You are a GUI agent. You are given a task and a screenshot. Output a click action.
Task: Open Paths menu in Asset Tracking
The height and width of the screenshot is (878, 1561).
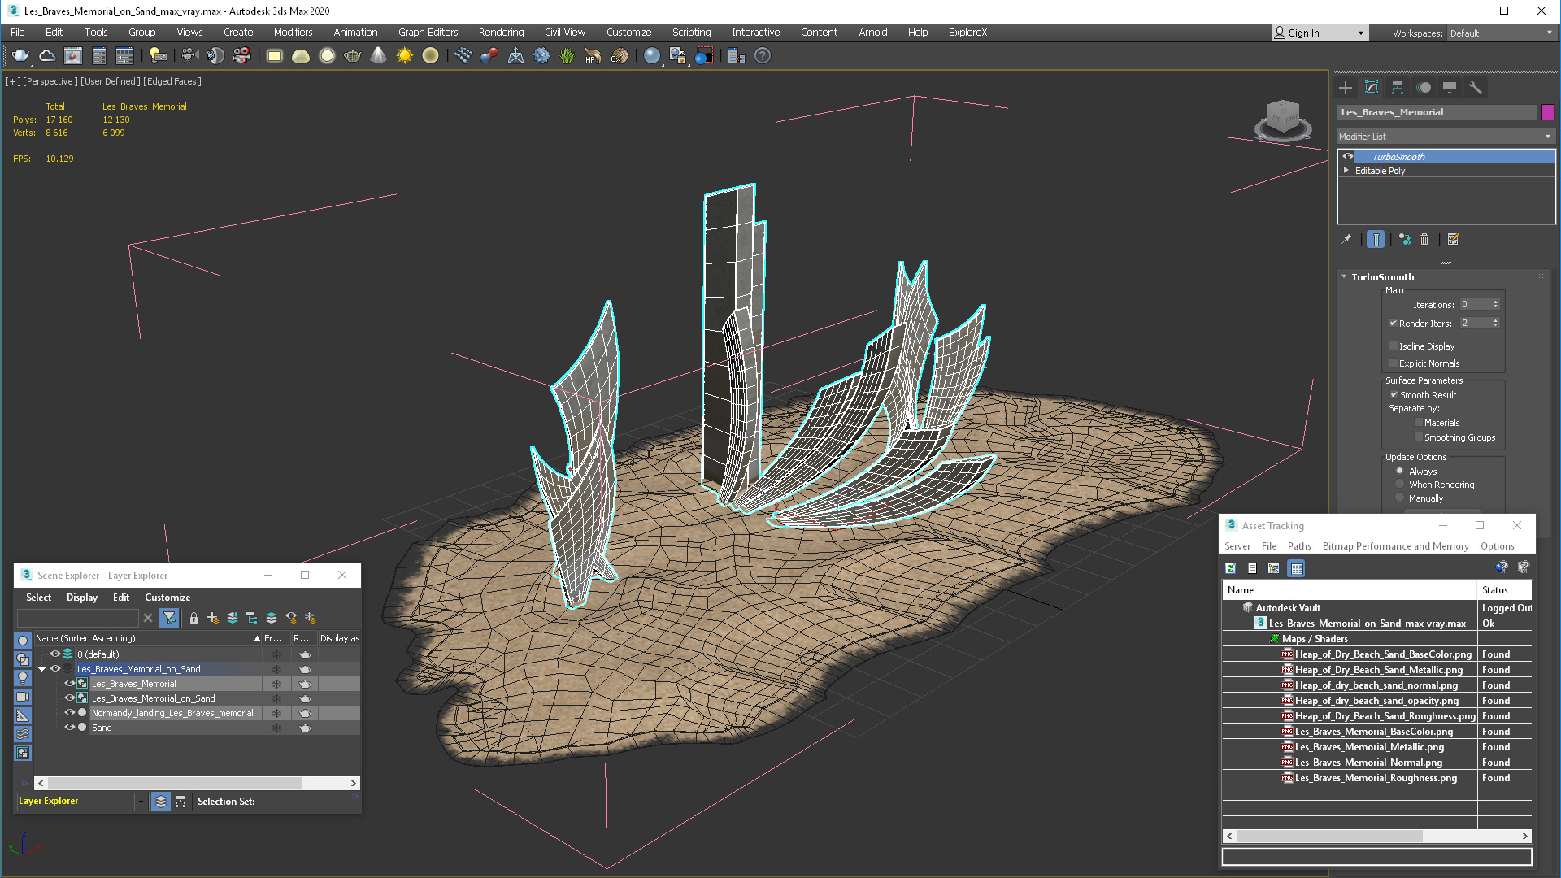(1299, 546)
